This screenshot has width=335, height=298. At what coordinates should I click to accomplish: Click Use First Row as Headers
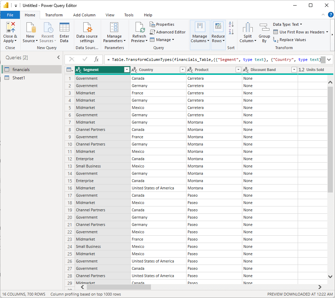click(301, 32)
